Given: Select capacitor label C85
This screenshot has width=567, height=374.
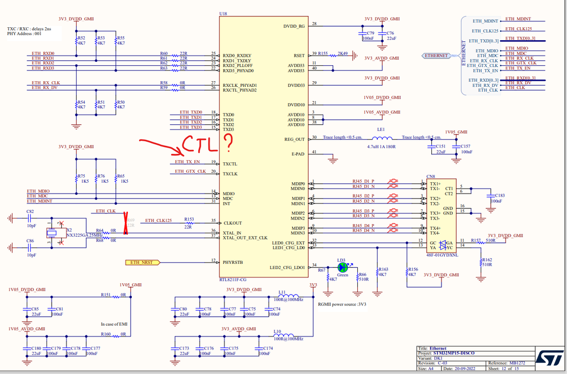Looking at the screenshot, I should tap(35, 309).
